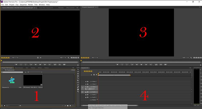This screenshot has width=202, height=109.
Task: Open Project panel 'In: All' dropdown
Action: [35, 72]
